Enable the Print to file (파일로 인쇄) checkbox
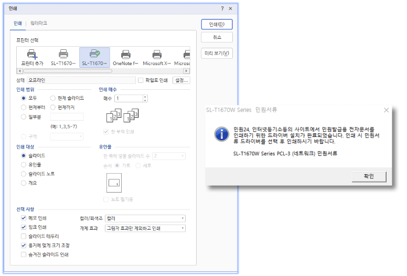The height and width of the screenshot is (276, 407). [x=141, y=80]
